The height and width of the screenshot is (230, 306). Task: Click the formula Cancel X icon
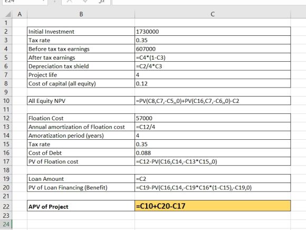click(70, 2)
